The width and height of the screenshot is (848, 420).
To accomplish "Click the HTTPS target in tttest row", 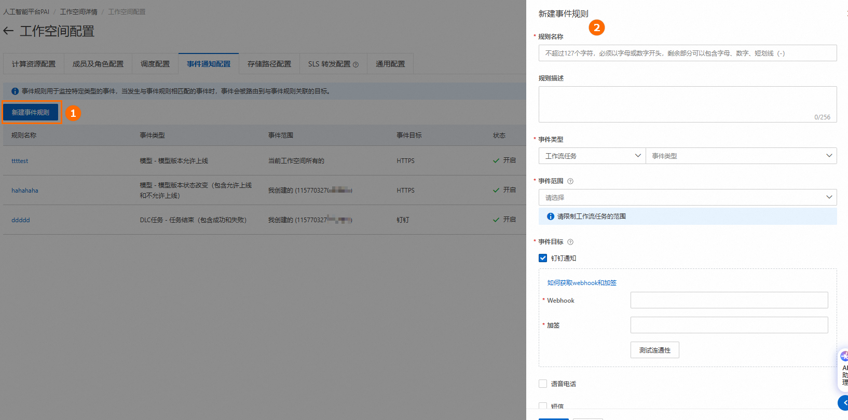I will [406, 161].
